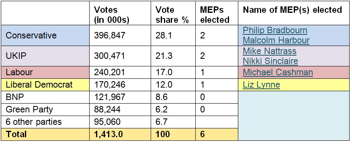
Task: Open the Michael Cashman link
Action: (x=278, y=72)
